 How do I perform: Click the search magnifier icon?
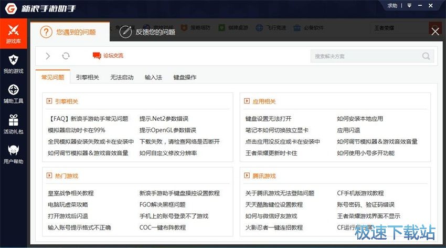pos(426,56)
